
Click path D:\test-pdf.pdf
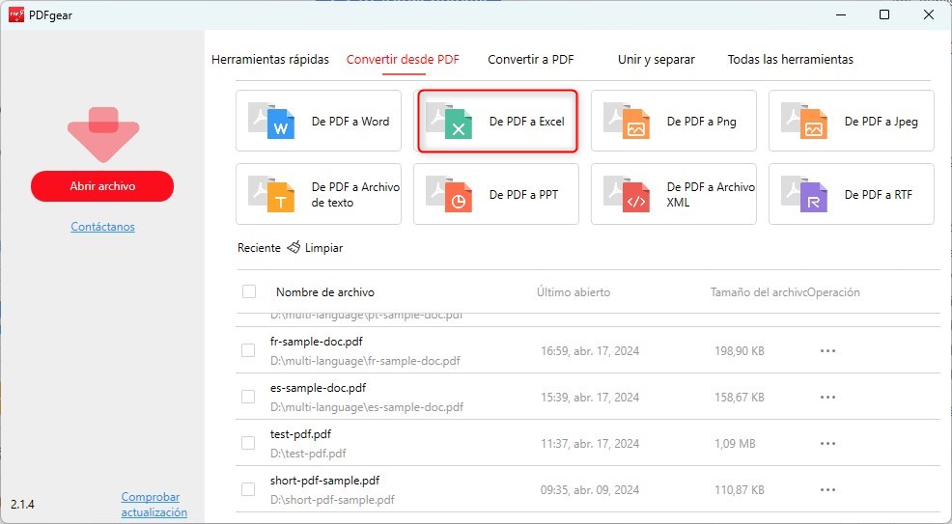click(308, 453)
